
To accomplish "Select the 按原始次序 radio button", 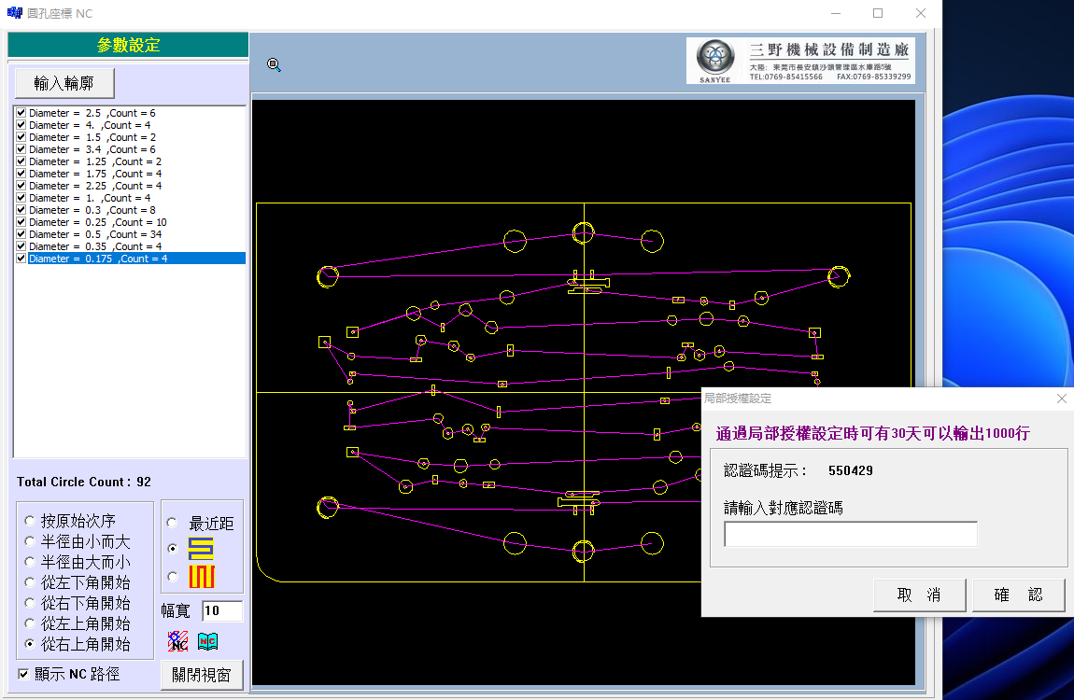I will (x=30, y=521).
